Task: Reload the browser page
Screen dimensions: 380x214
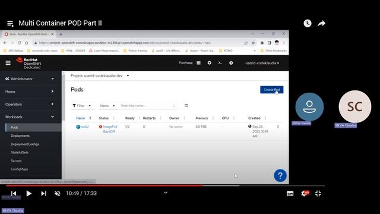Action: 20,43
